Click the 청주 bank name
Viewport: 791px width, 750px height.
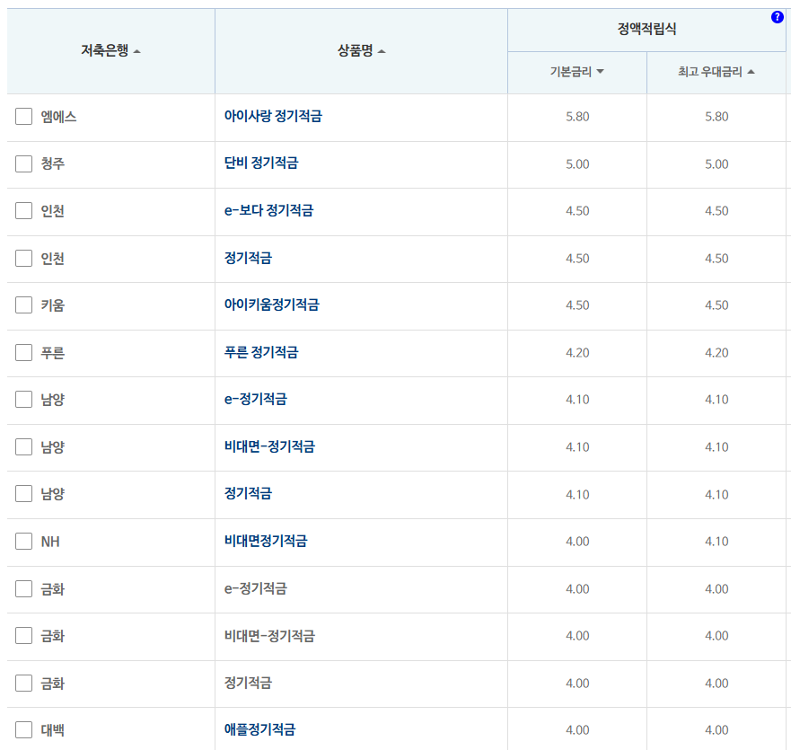pyautogui.click(x=52, y=164)
